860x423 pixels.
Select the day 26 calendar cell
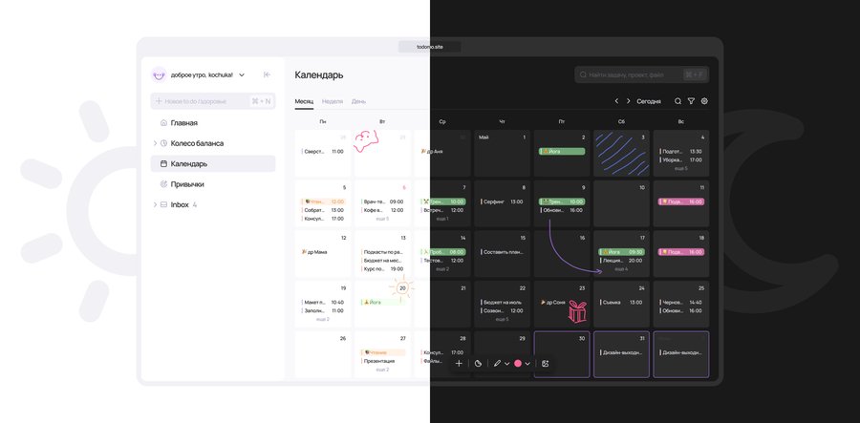323,354
